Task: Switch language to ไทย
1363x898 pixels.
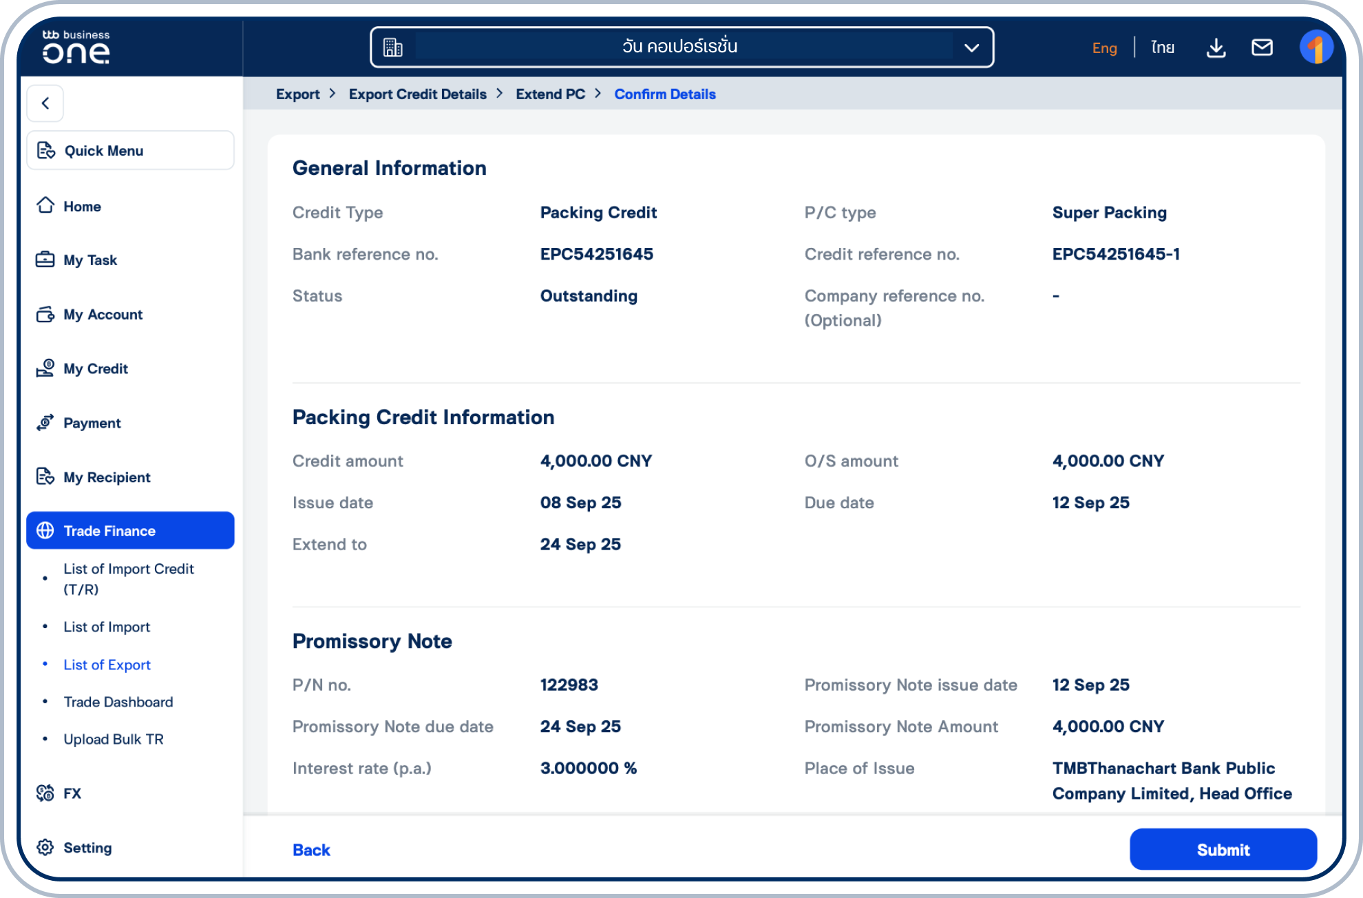Action: 1162,48
